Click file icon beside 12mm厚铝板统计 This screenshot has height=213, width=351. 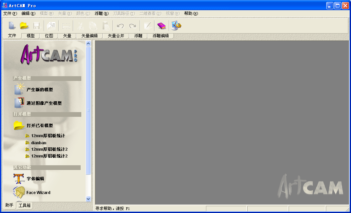(27, 135)
